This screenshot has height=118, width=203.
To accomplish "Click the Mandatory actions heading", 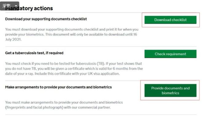I will tap(29, 8).
